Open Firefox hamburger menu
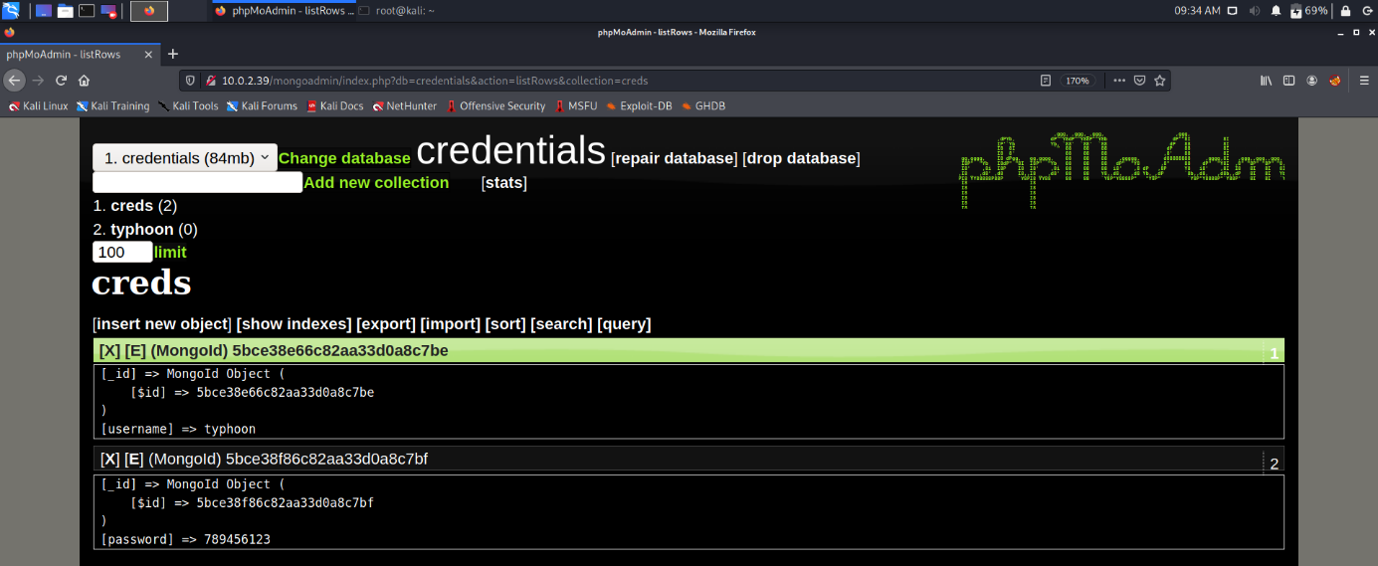The width and height of the screenshot is (1378, 566). click(x=1360, y=81)
